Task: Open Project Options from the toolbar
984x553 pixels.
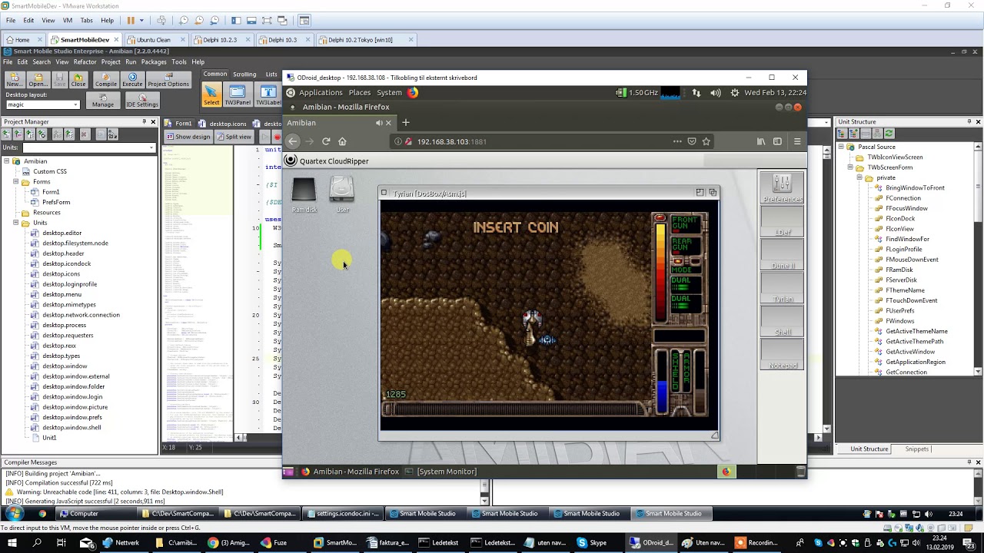Action: point(168,80)
